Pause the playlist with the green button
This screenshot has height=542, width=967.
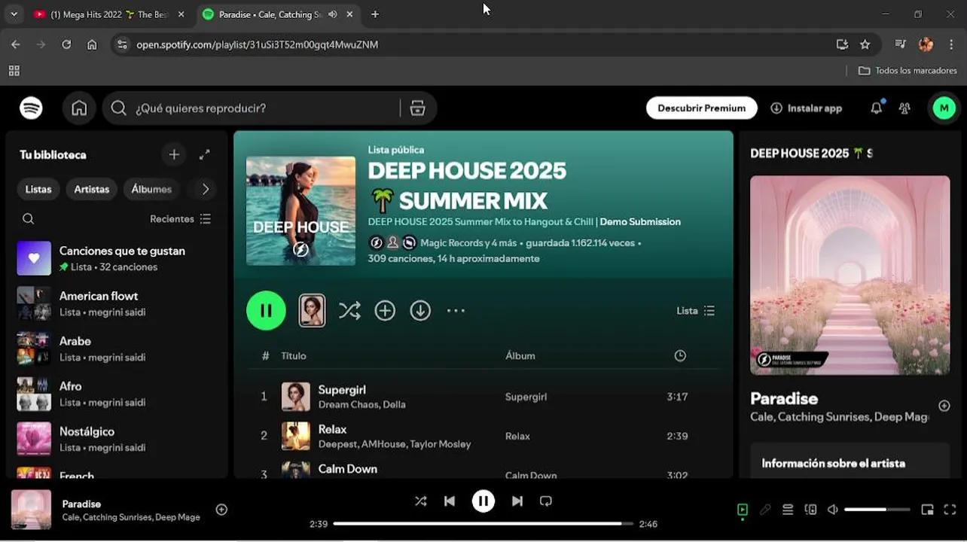click(266, 310)
